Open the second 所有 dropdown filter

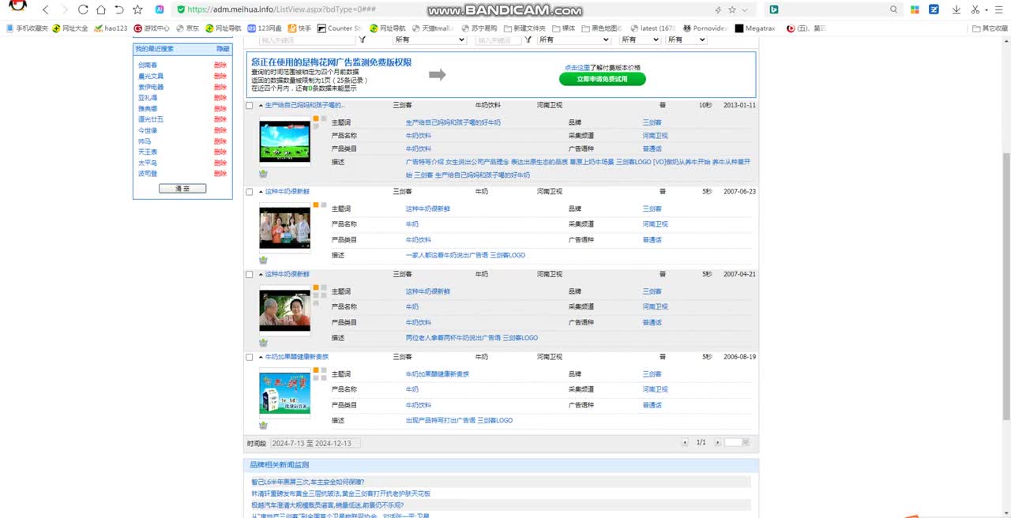pyautogui.click(x=573, y=39)
